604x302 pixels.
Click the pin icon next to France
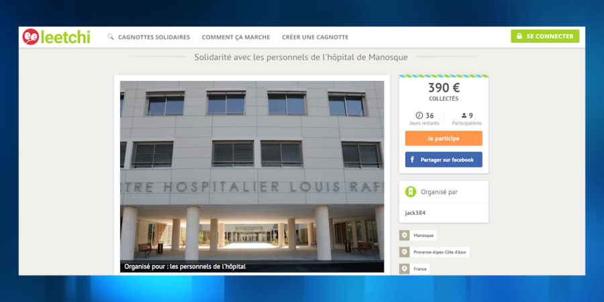pos(405,269)
